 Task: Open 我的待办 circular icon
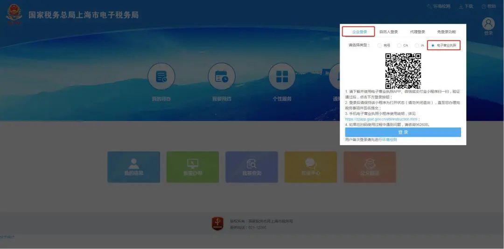point(161,77)
